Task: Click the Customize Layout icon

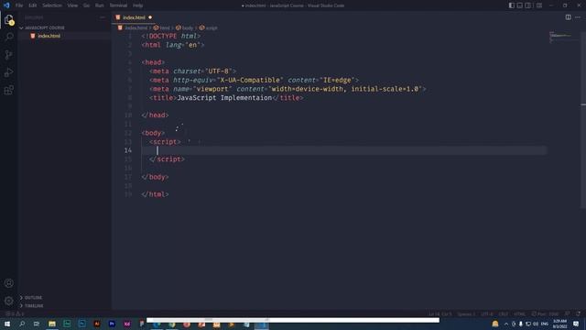Action: pyautogui.click(x=539, y=5)
